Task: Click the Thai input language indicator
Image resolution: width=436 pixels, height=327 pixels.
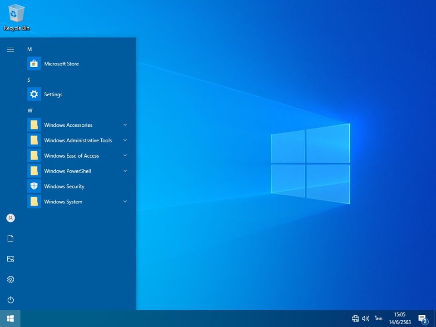Action: tap(378, 318)
